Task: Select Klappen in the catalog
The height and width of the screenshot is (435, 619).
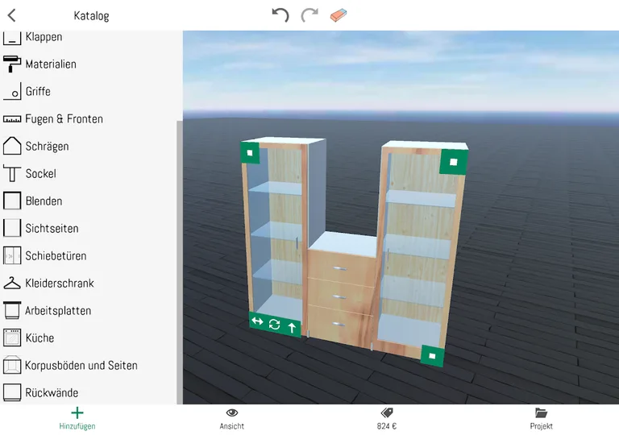Action: (x=44, y=37)
